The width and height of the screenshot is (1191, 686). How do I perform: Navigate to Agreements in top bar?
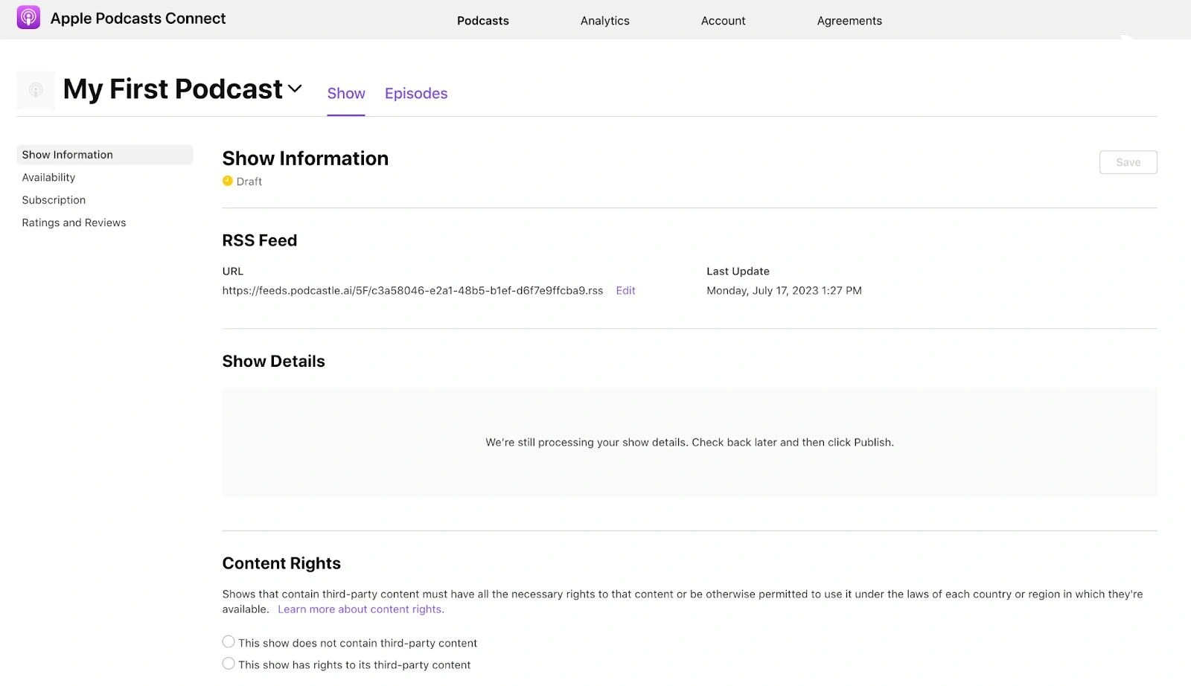pos(849,21)
